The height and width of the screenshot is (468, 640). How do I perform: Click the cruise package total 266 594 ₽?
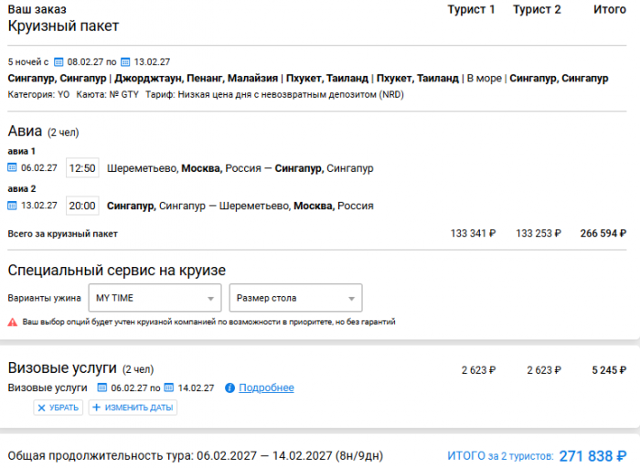coord(603,233)
